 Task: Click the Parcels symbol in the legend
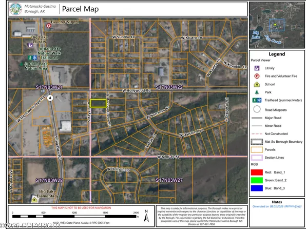click(x=257, y=150)
